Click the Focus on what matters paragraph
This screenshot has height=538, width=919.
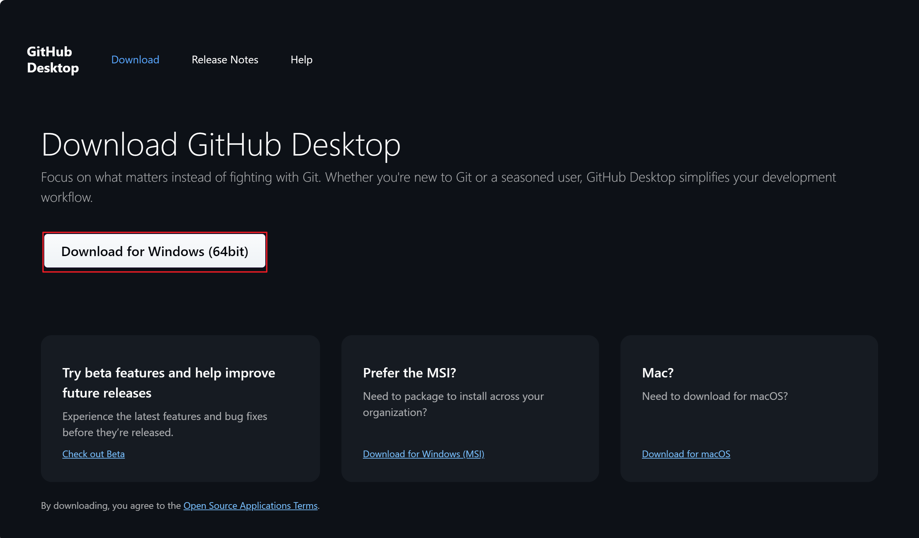pos(438,178)
